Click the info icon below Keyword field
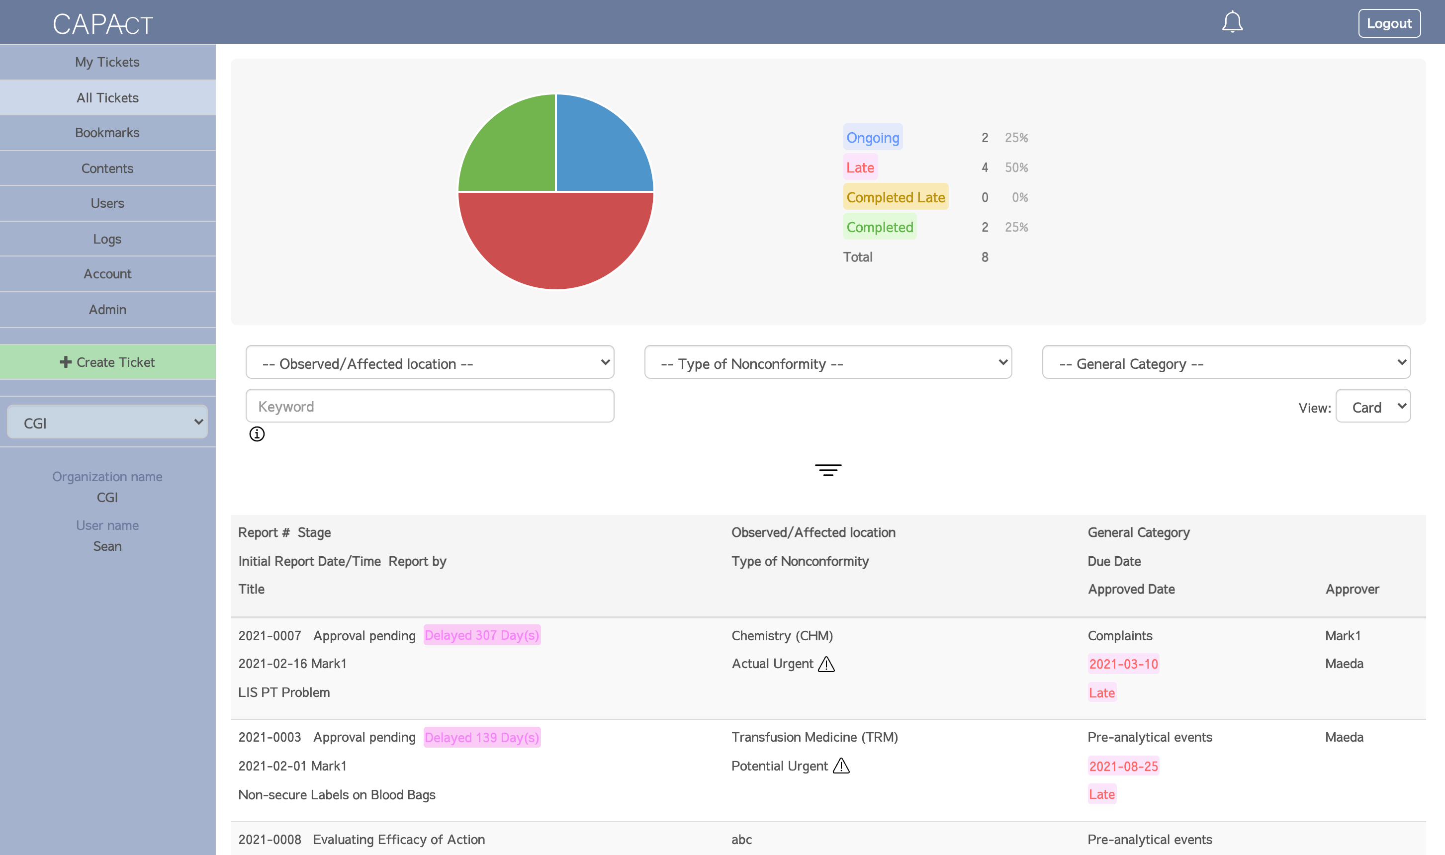The height and width of the screenshot is (855, 1445). (x=257, y=434)
